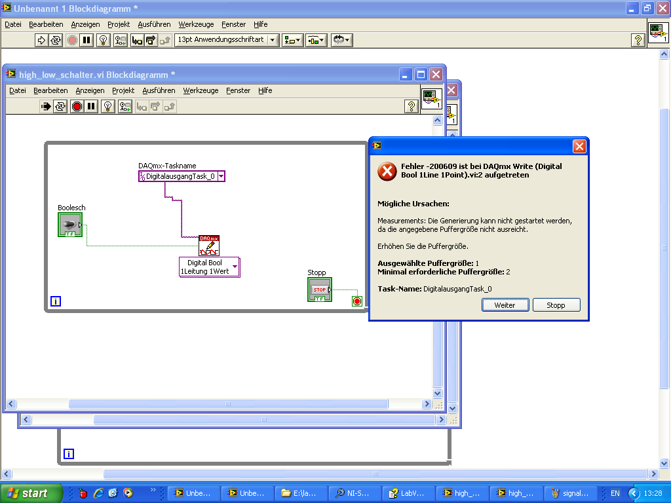Click VI icon pane in Unbenannt 1 window
The width and height of the screenshot is (671, 503).
click(x=658, y=33)
